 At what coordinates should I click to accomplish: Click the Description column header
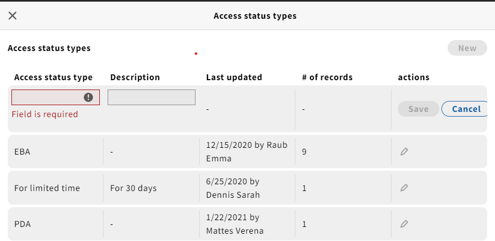click(x=135, y=78)
